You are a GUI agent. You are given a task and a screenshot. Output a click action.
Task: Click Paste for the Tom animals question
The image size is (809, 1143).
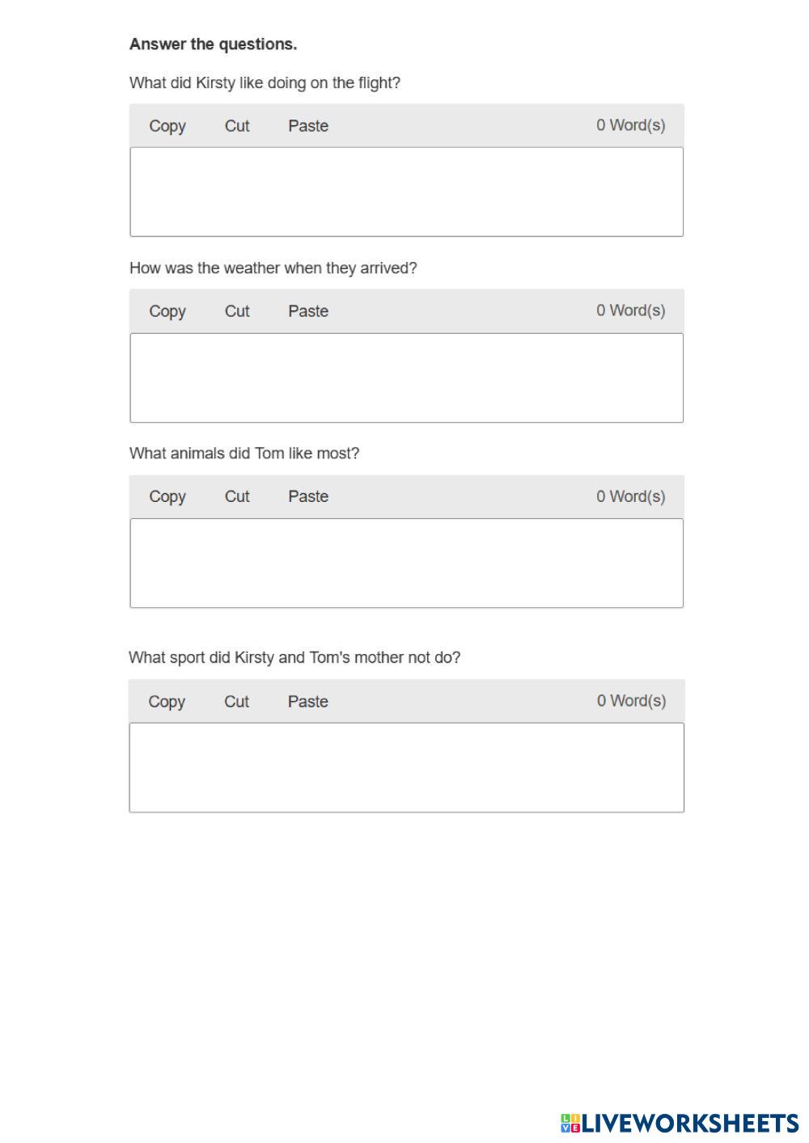coord(308,497)
